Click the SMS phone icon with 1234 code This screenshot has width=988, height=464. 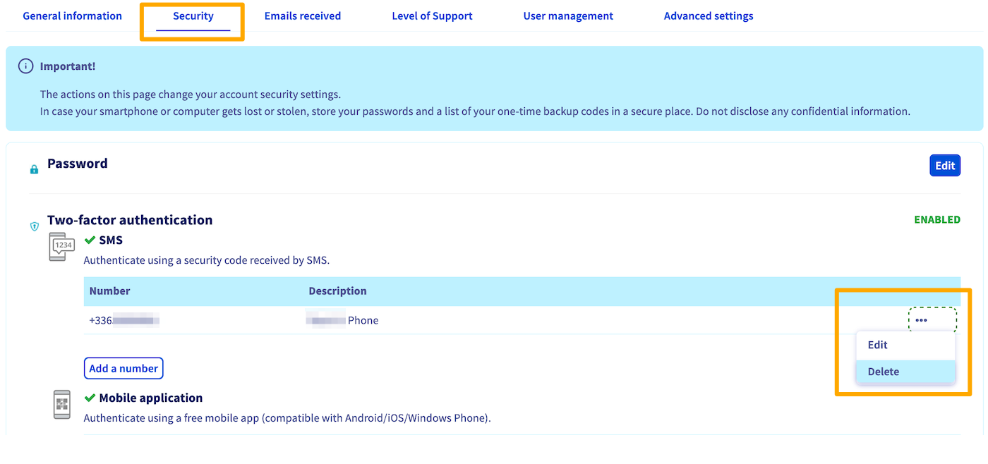pyautogui.click(x=61, y=248)
